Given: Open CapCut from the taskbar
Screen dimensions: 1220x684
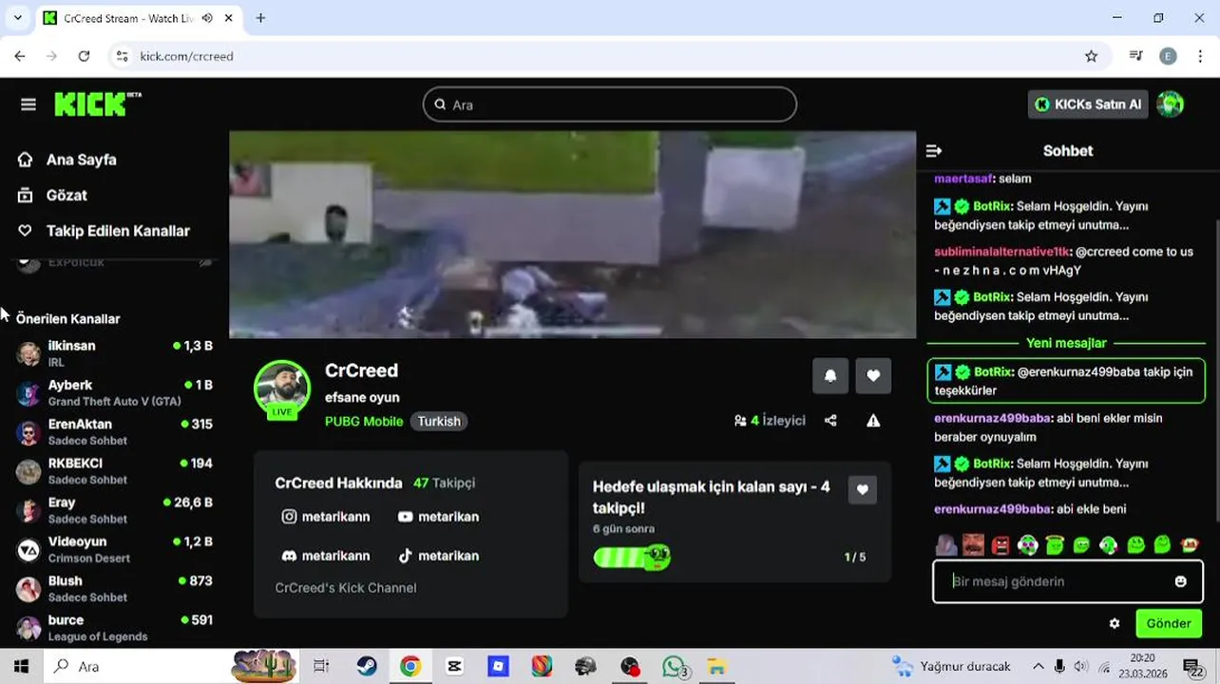Looking at the screenshot, I should click(x=454, y=667).
